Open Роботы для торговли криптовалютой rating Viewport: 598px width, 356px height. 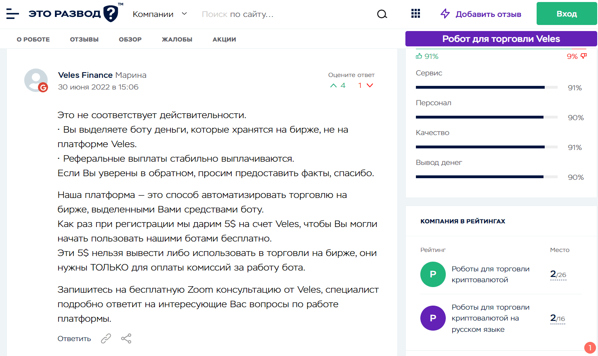coord(490,274)
